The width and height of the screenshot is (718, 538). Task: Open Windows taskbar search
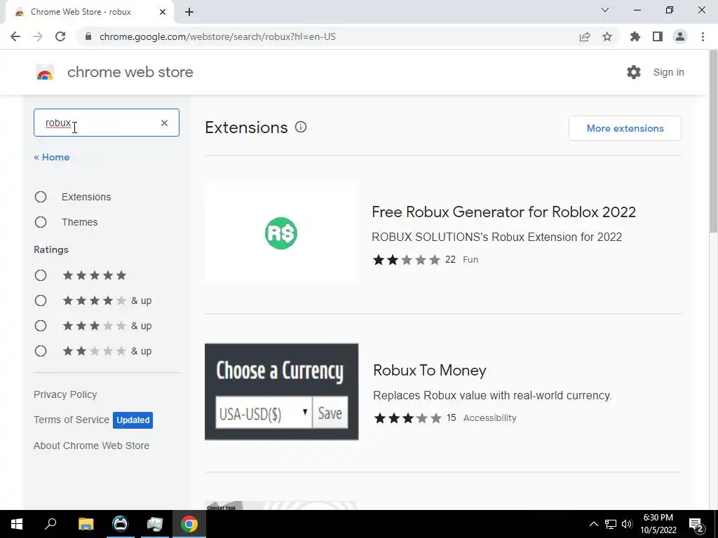click(50, 524)
